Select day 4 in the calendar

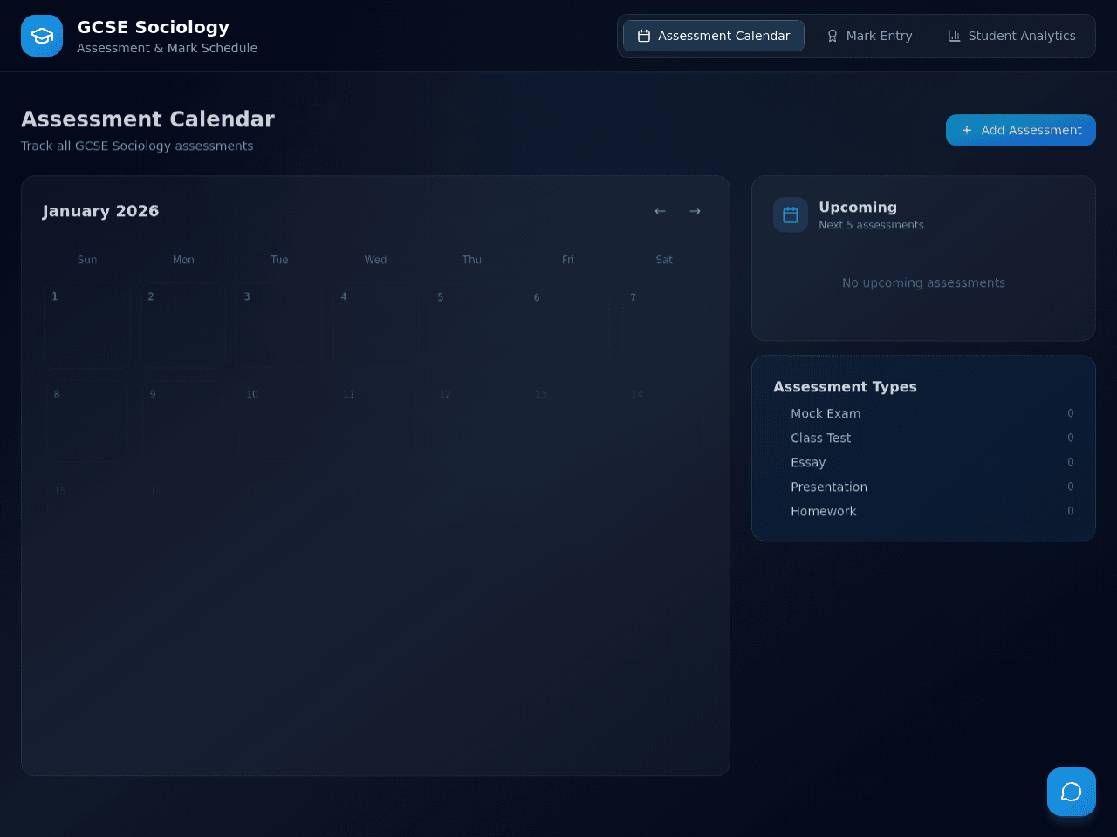[x=375, y=325]
